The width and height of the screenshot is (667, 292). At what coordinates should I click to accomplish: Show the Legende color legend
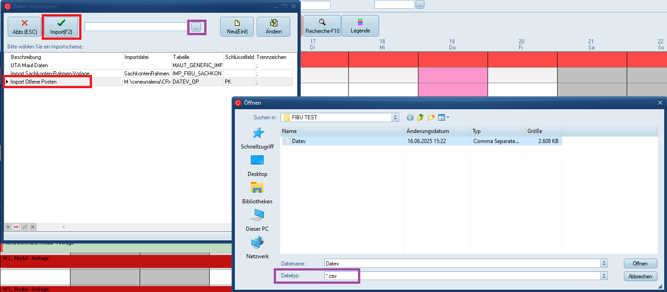pyautogui.click(x=360, y=26)
